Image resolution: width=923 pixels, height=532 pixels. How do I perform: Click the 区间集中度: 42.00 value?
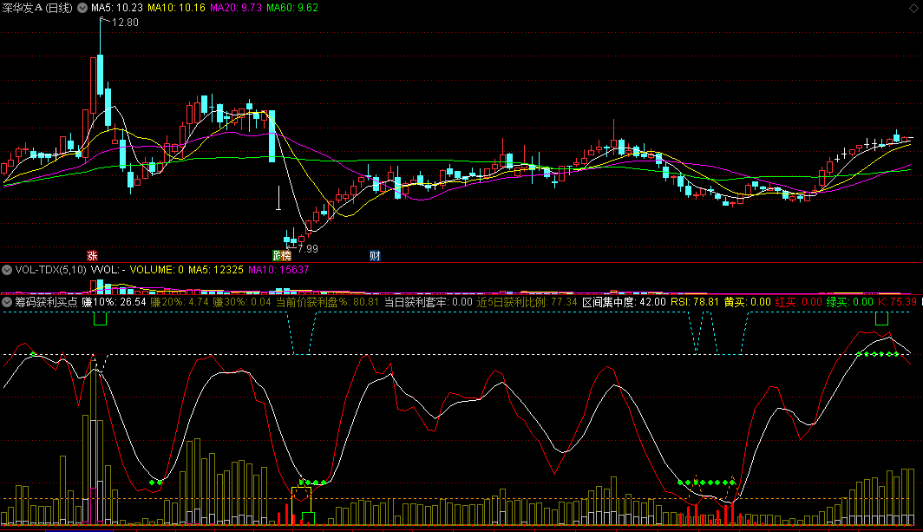tap(624, 302)
